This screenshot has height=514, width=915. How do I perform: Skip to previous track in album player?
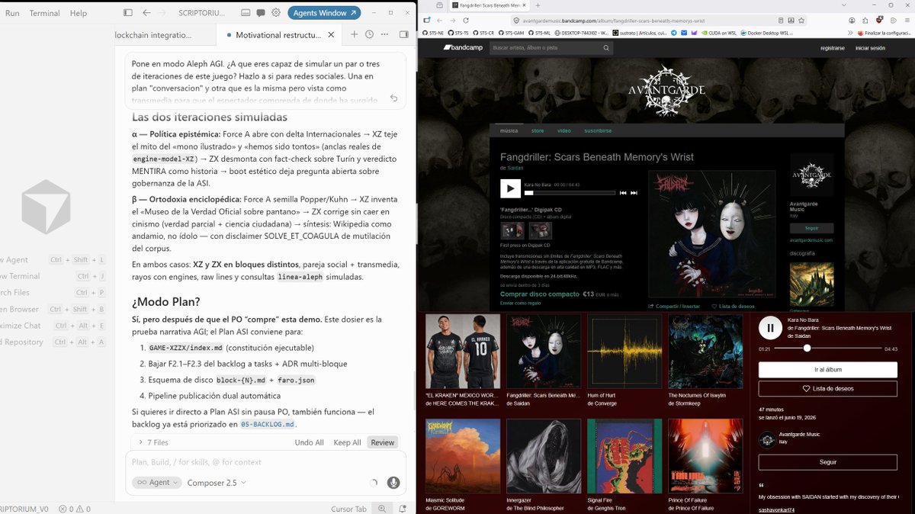click(622, 193)
